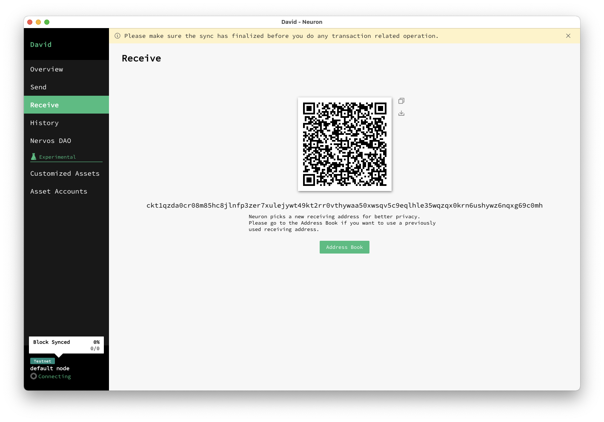Click the Connecting status spinner icon
This screenshot has width=604, height=422.
coord(34,376)
